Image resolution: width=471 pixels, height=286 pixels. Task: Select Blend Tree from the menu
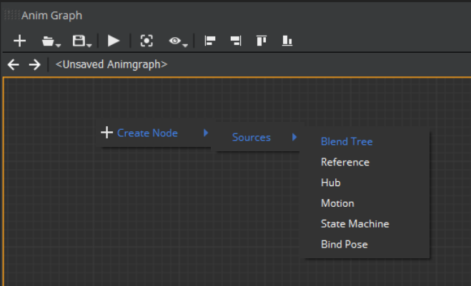pos(347,141)
